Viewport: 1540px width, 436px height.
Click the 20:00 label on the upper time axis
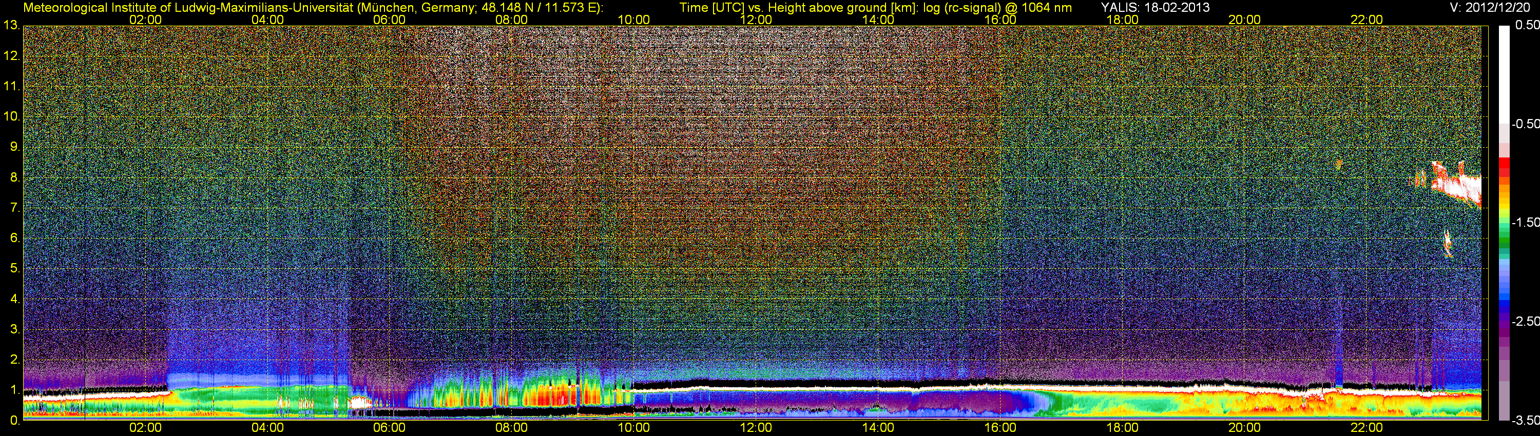1245,19
